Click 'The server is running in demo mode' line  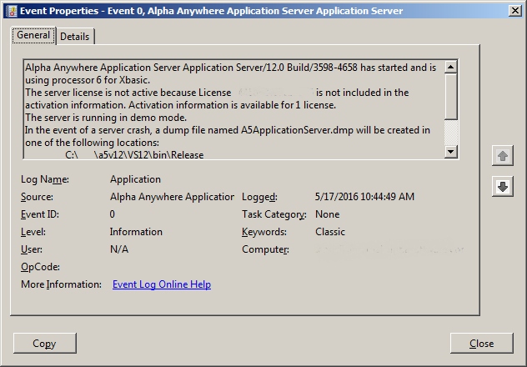[x=106, y=118]
